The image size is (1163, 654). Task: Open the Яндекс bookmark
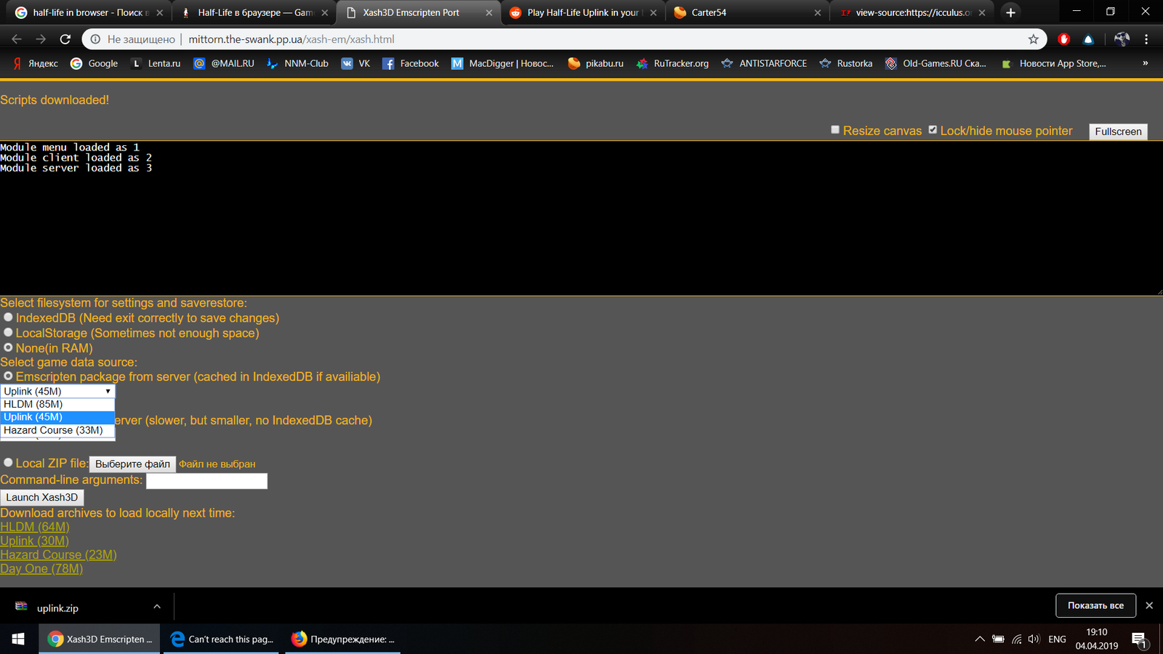35,64
